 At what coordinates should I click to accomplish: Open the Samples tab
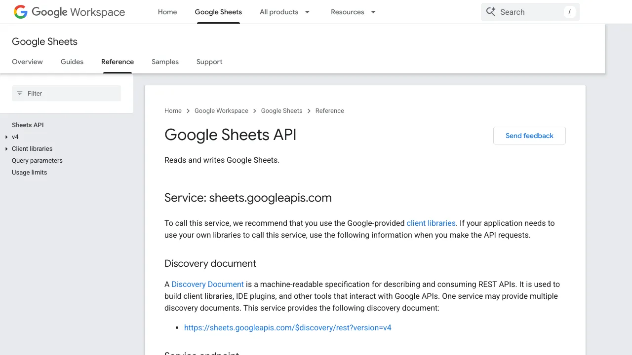[x=165, y=62]
